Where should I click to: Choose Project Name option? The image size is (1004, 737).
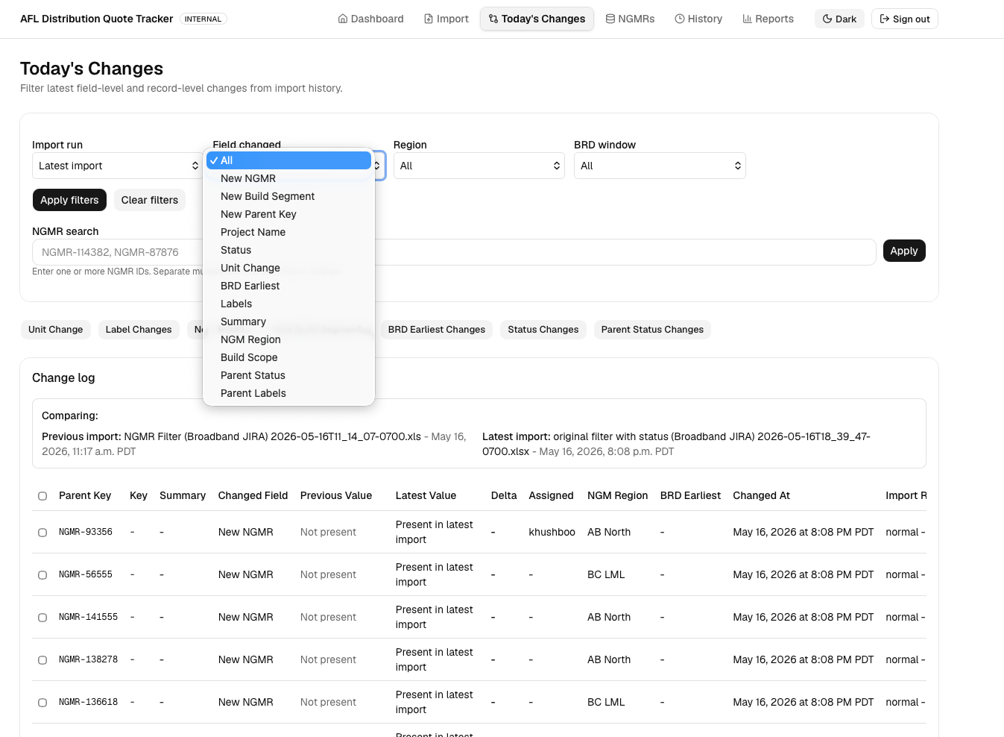pyautogui.click(x=288, y=232)
